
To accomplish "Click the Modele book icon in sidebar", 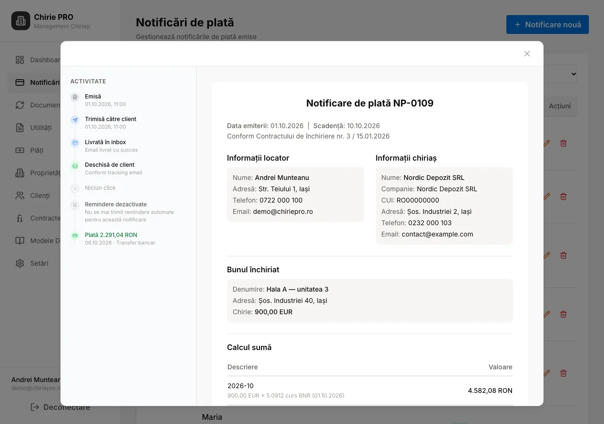I will tap(20, 241).
